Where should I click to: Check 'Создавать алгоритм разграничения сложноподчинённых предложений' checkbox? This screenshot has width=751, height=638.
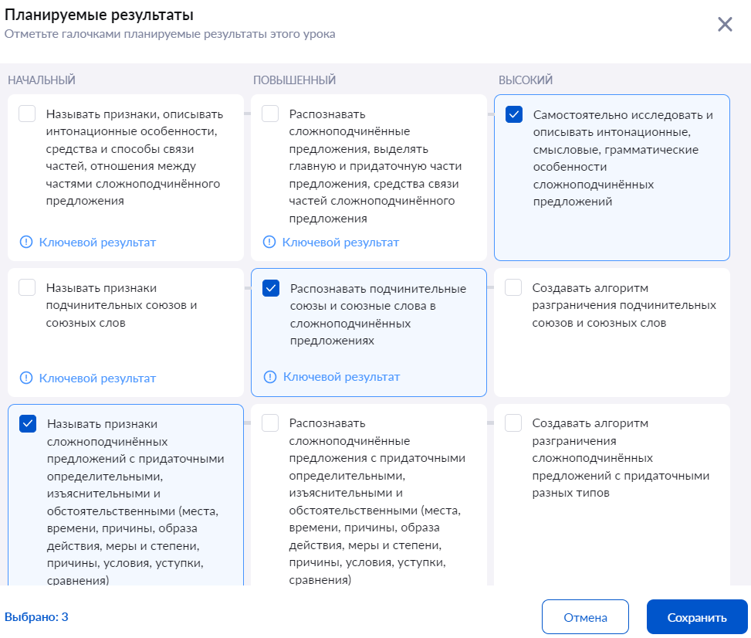click(x=513, y=423)
